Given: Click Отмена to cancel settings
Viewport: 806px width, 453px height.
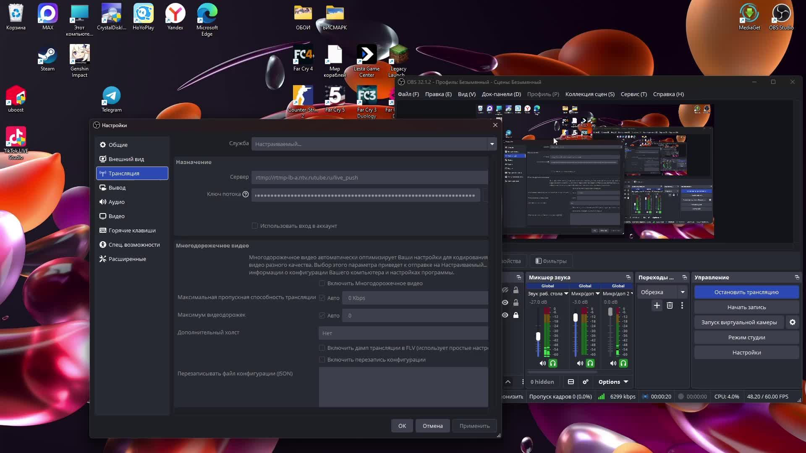Looking at the screenshot, I should click(433, 426).
